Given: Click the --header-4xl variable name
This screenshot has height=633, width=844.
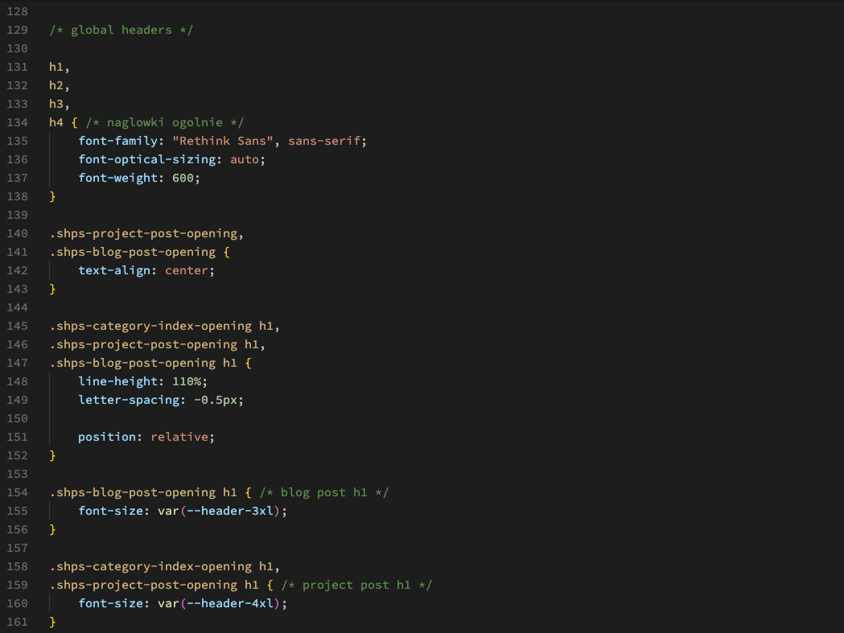Looking at the screenshot, I should (x=233, y=603).
